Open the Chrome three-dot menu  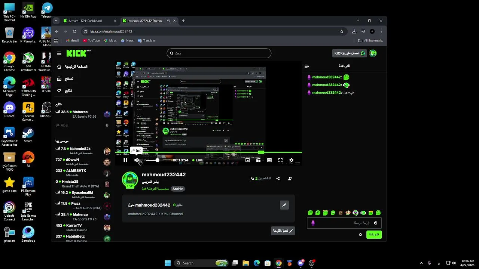click(x=381, y=31)
